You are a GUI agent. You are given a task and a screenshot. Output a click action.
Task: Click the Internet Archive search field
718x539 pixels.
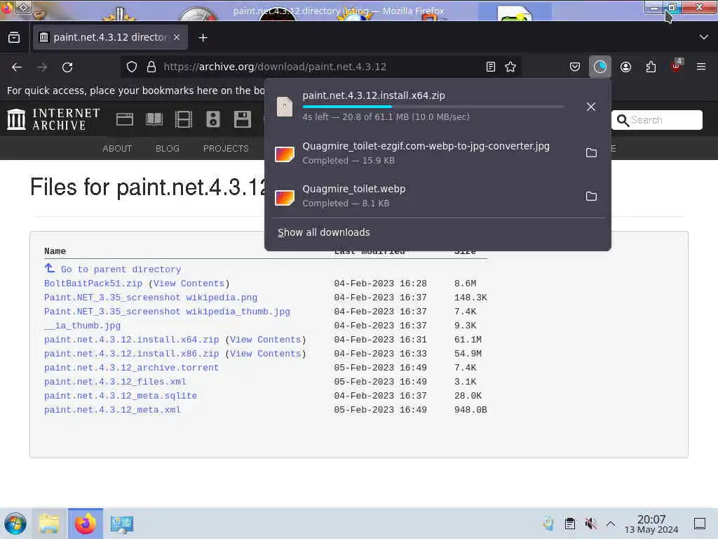656,120
